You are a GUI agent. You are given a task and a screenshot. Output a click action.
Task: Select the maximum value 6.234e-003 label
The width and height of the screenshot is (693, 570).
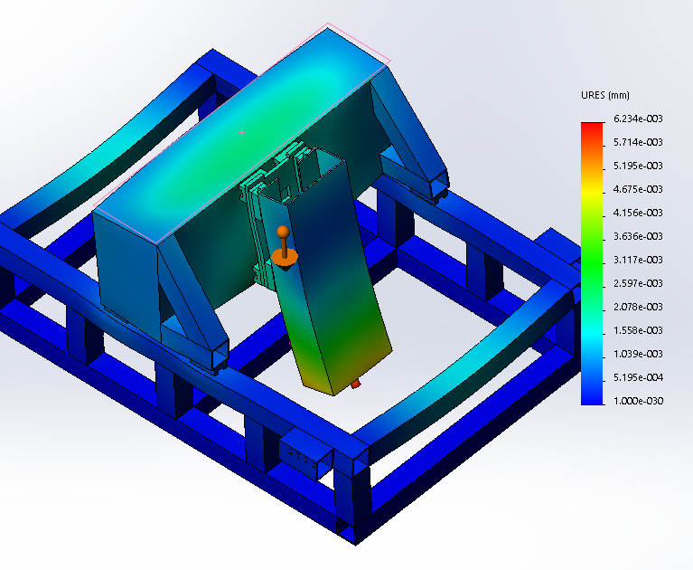pyautogui.click(x=637, y=119)
